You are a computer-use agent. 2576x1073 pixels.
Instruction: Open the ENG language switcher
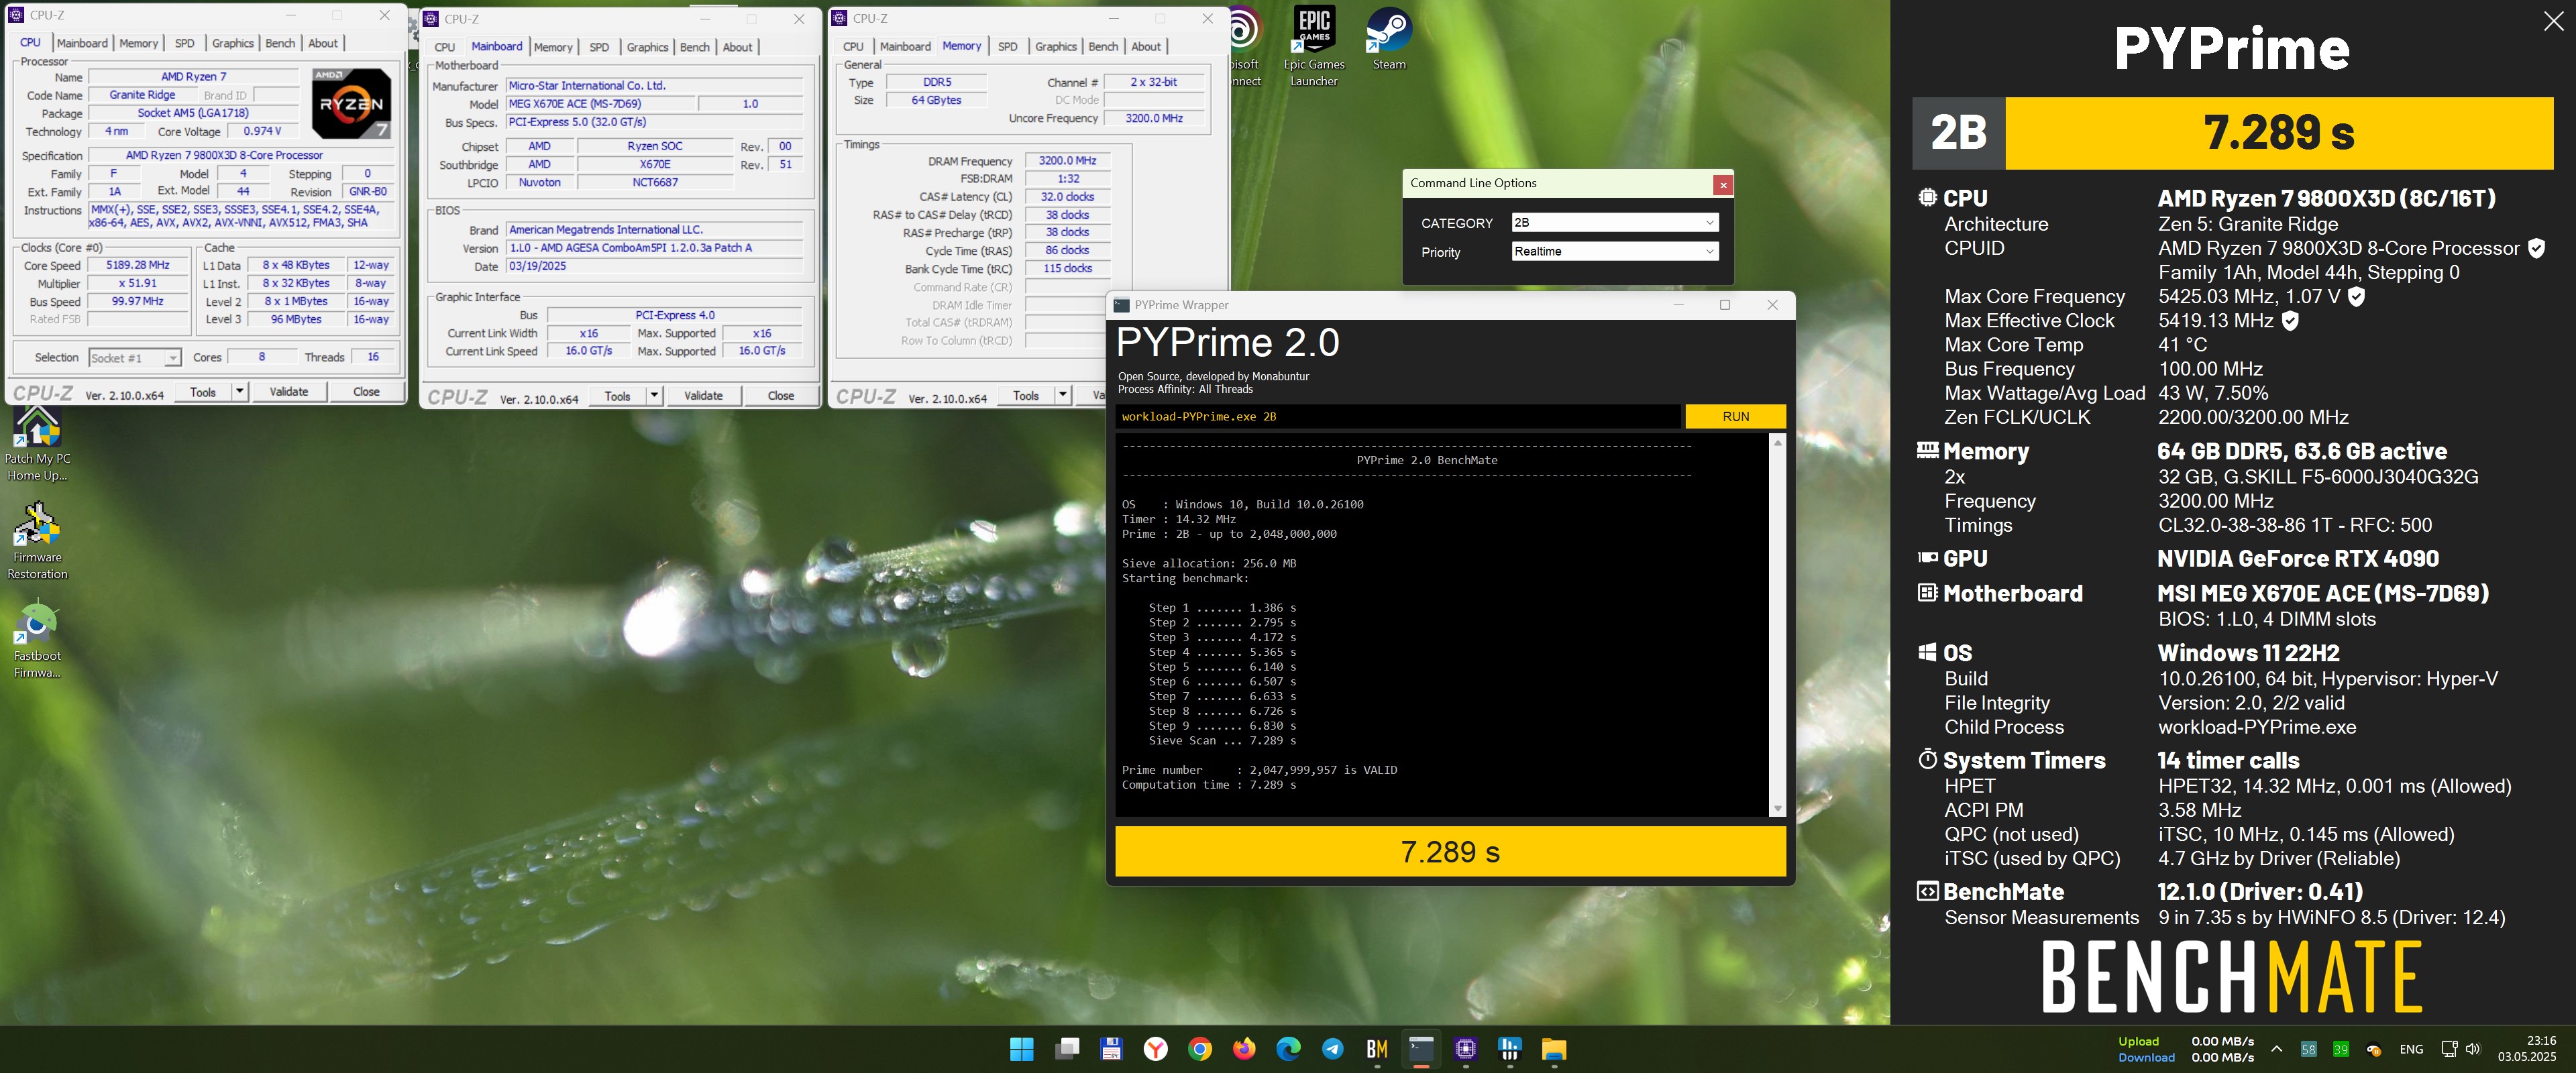coord(2411,1049)
